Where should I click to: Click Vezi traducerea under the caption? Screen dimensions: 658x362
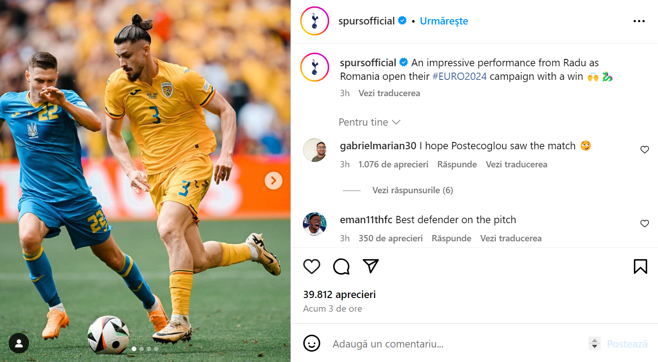point(389,93)
